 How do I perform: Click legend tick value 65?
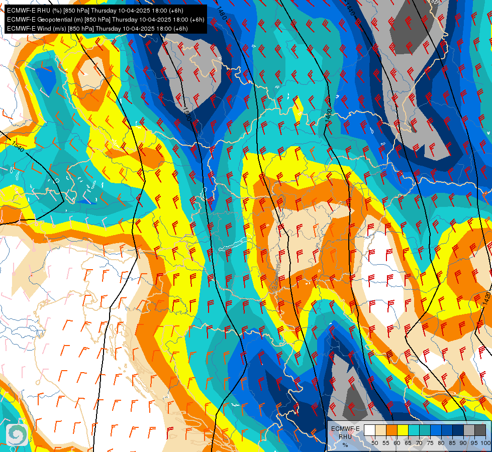pyautogui.click(x=408, y=443)
